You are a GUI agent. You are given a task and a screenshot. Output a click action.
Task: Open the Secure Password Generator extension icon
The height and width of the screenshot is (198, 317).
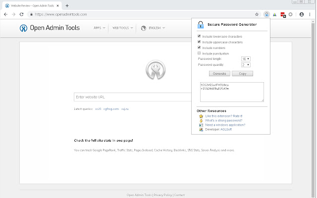click(266, 14)
